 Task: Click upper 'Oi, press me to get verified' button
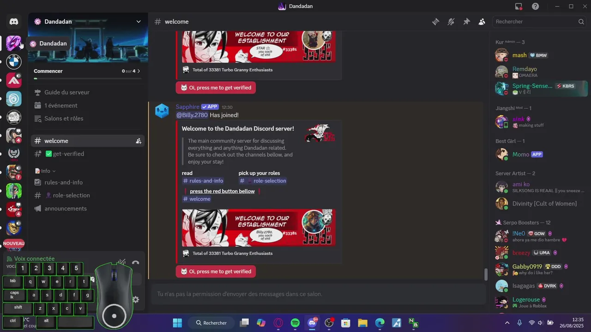pos(216,88)
